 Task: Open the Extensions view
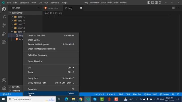tap(4, 42)
